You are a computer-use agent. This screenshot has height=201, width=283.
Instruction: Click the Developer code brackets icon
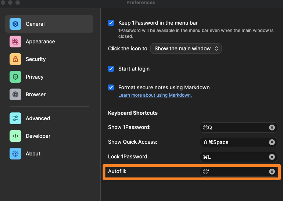(x=15, y=136)
